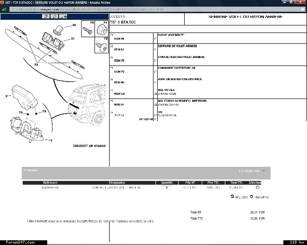Click designation GACHE ASSEMBLEE
307x245 pixels.
pos(171,35)
